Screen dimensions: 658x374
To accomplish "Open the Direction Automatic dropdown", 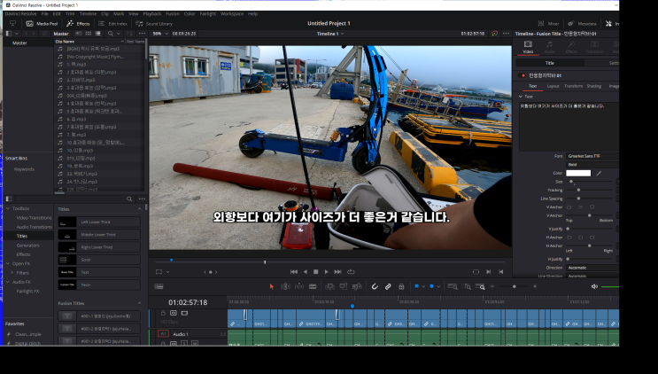I will (592, 268).
